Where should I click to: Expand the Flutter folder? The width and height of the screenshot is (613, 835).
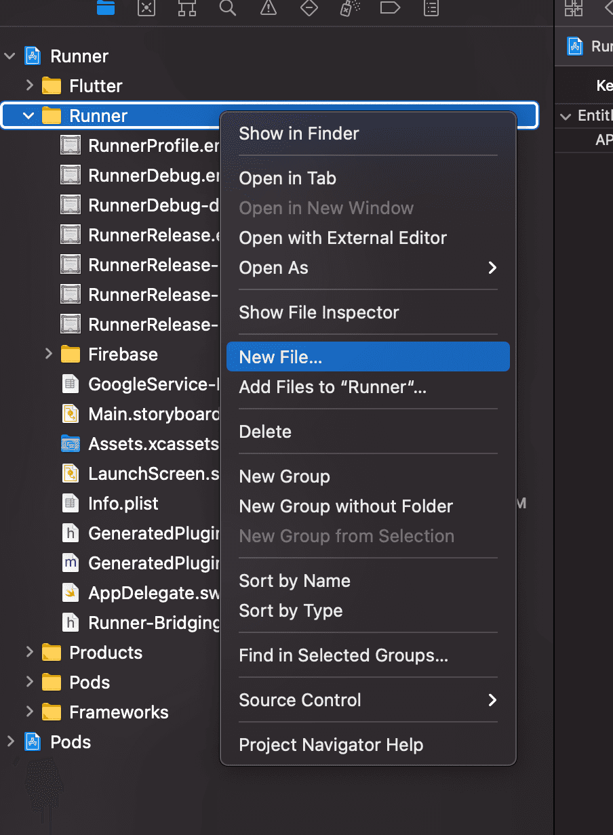(x=29, y=86)
